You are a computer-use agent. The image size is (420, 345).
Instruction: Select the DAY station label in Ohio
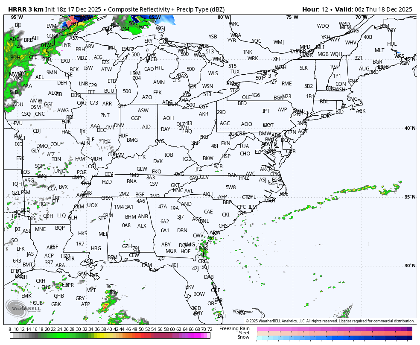point(165,129)
